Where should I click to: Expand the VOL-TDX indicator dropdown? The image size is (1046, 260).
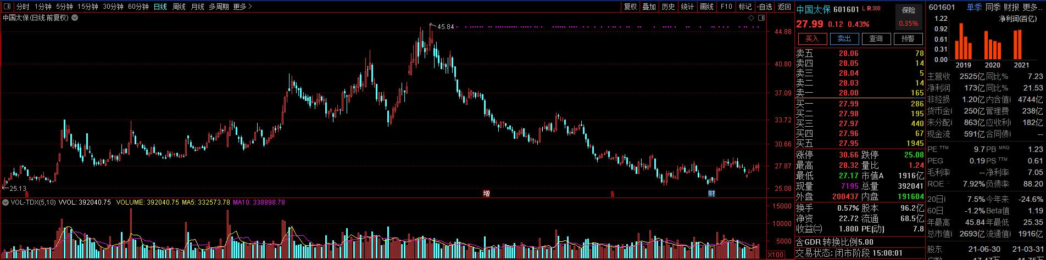[5, 202]
